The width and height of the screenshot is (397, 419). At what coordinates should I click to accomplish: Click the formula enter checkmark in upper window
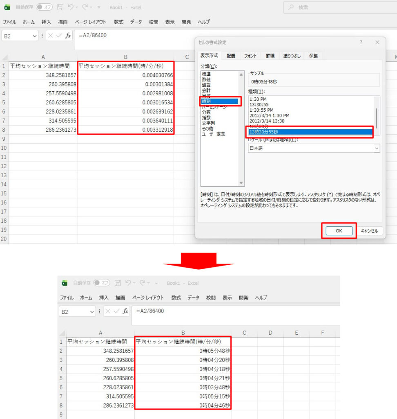(59, 36)
